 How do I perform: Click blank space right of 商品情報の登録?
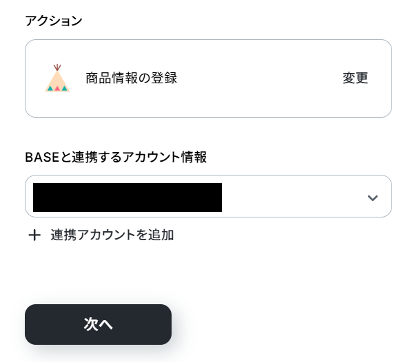coord(254,78)
